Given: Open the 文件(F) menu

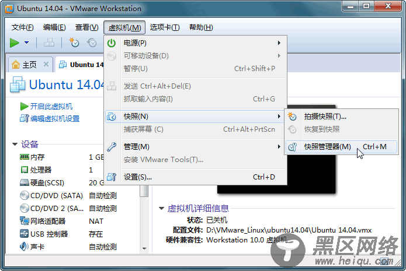Looking at the screenshot, I should tap(23, 27).
